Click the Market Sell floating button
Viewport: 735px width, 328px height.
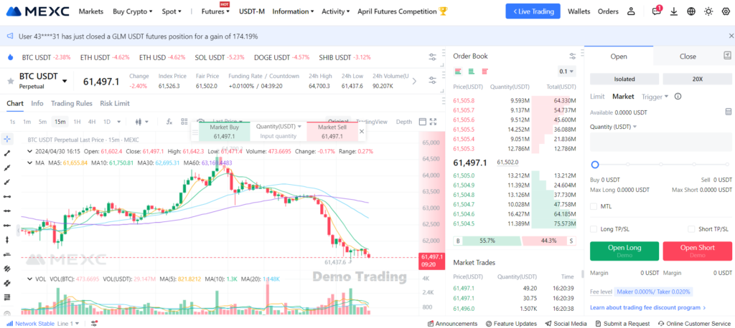pyautogui.click(x=332, y=132)
